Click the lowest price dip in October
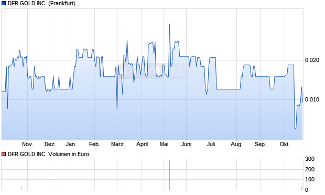Viewport: 325px width, 195px height. (x=295, y=128)
